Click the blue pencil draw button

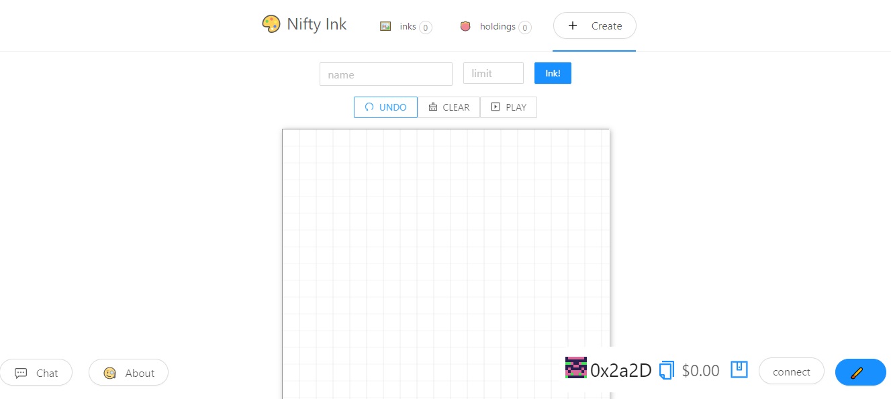pos(860,372)
